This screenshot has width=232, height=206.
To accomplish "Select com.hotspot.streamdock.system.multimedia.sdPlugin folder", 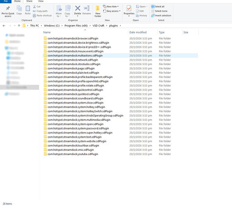I will 79,120.
